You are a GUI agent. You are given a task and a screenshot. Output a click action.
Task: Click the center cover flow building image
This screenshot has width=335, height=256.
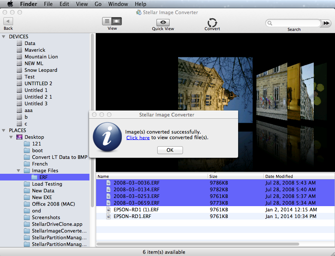pos(215,84)
